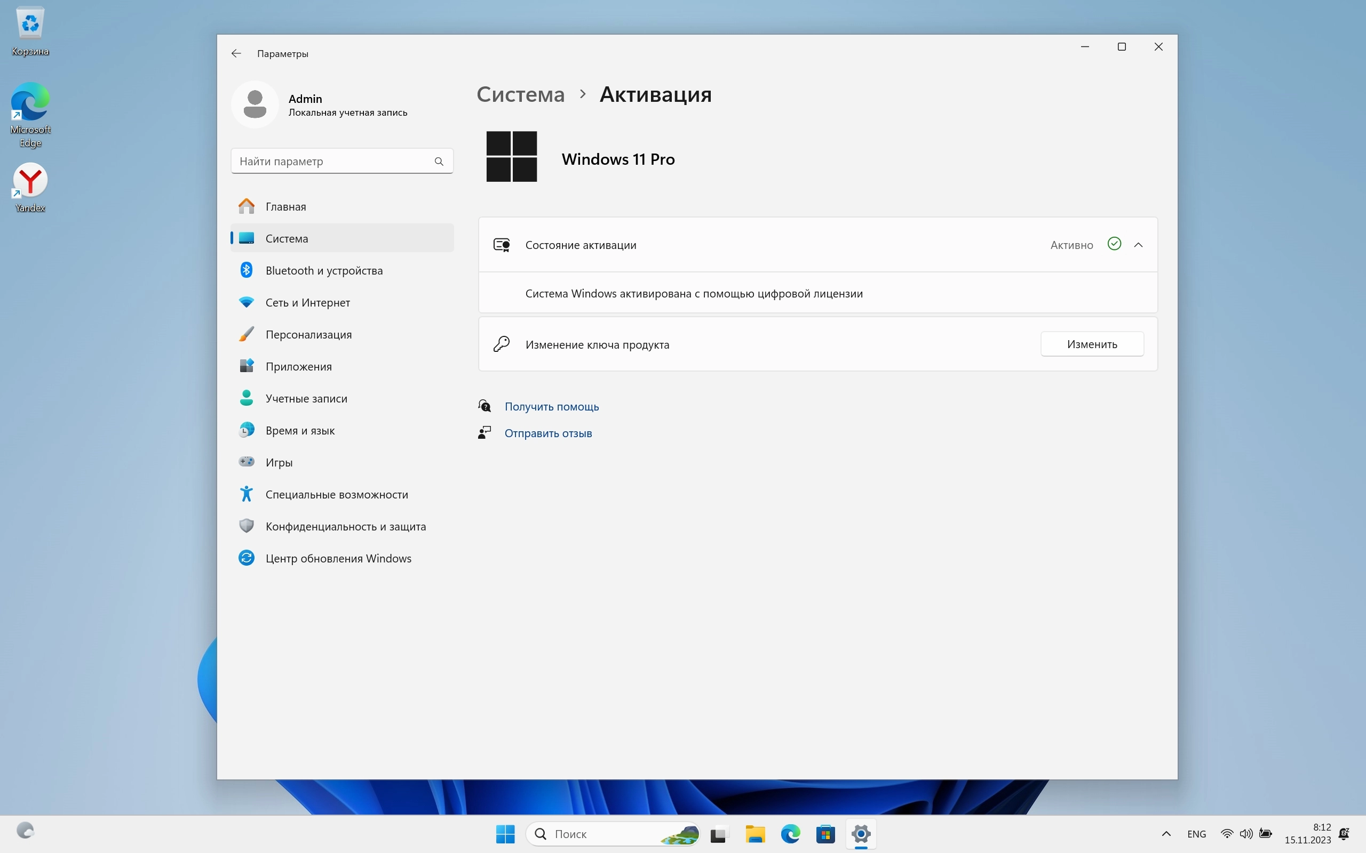The width and height of the screenshot is (1366, 853).
Task: Select Время и язык in sidebar
Action: pos(300,430)
